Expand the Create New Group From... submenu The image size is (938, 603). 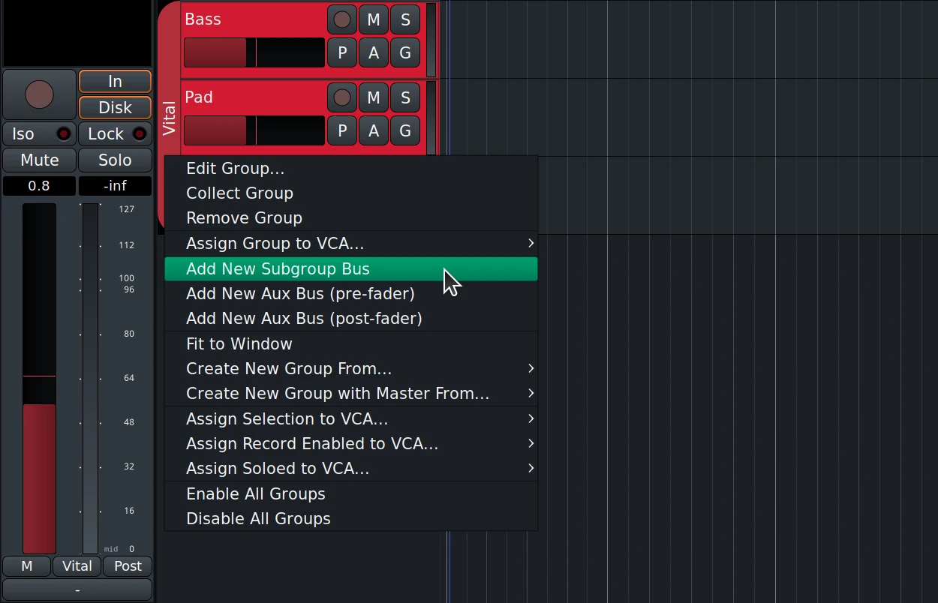click(x=351, y=369)
